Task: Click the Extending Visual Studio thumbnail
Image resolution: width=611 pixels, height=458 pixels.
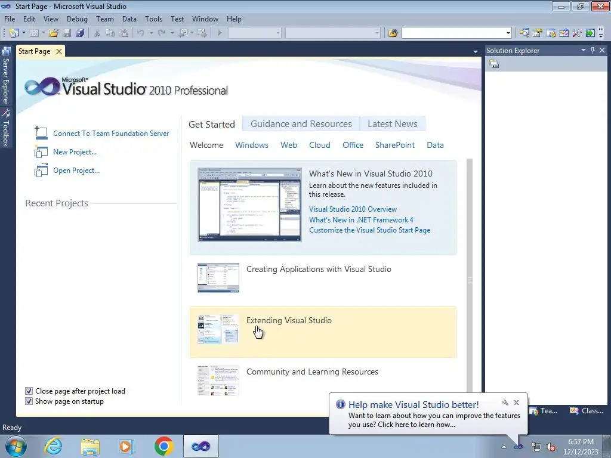Action: (x=218, y=329)
